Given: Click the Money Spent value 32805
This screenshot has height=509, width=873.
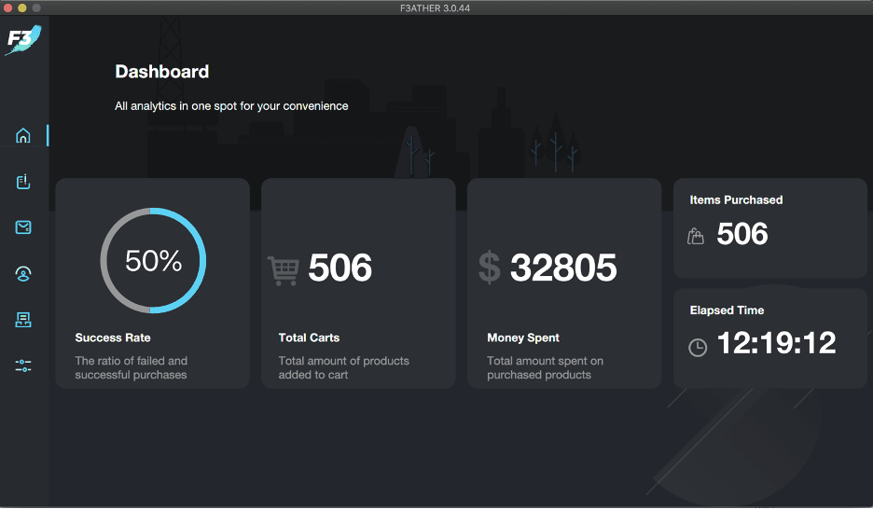Looking at the screenshot, I should click(563, 268).
